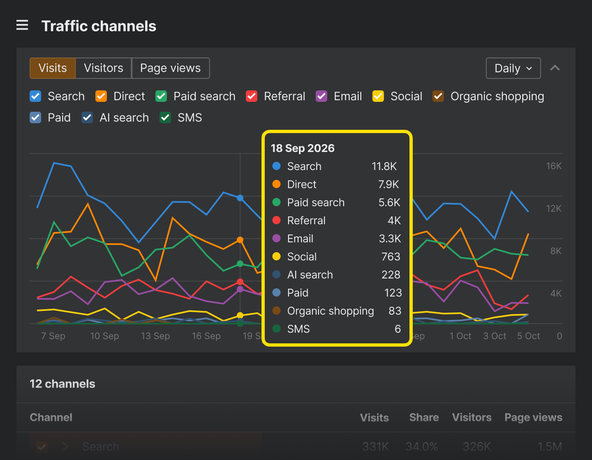592x460 pixels.
Task: Select the Search row checkbox in table
Action: (x=42, y=446)
